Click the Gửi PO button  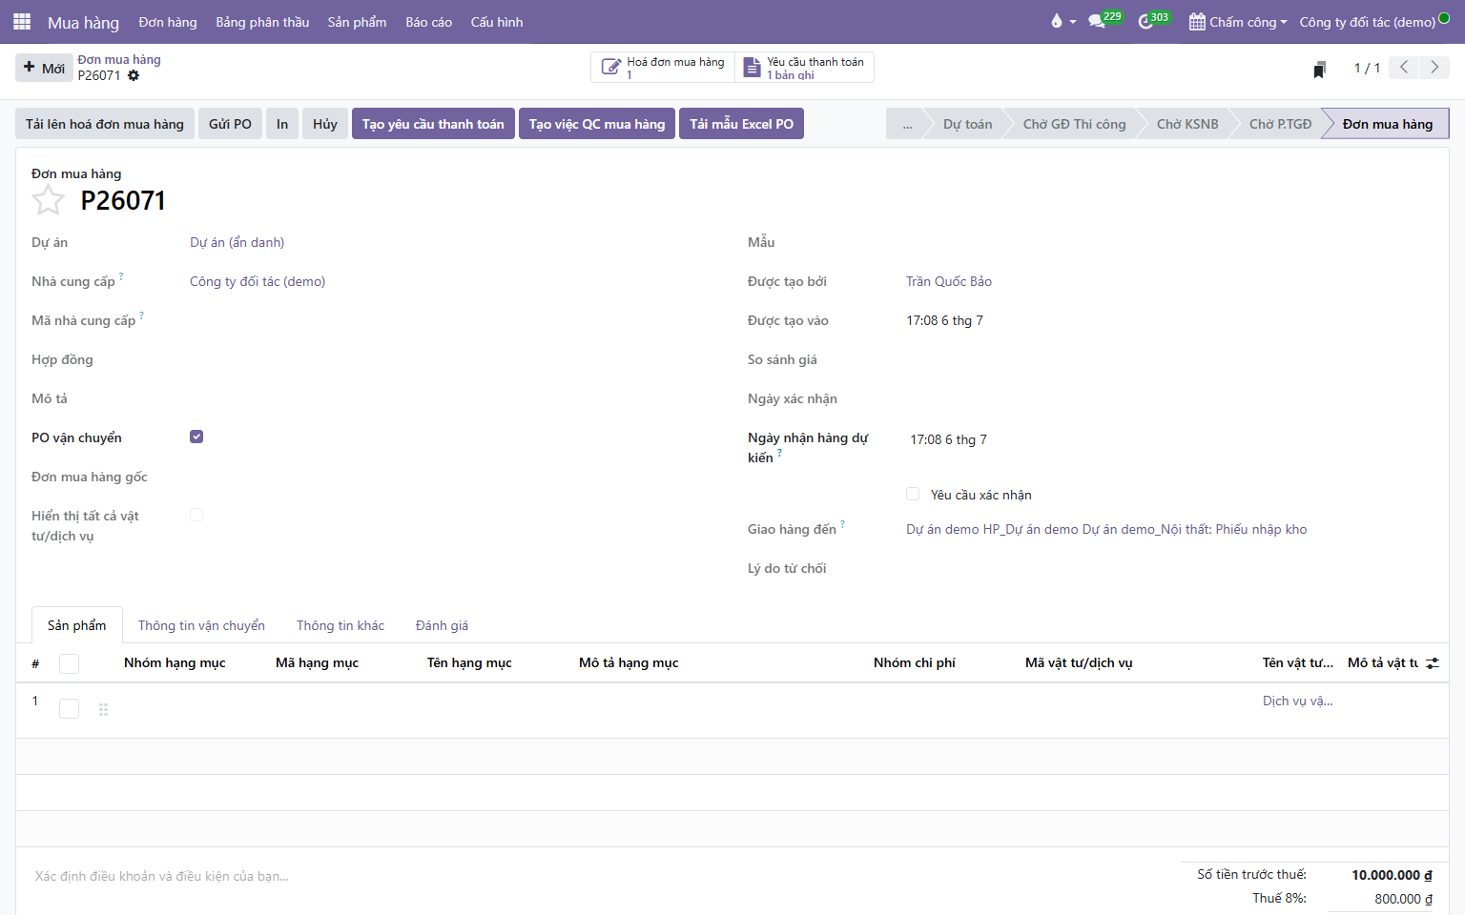pos(230,124)
